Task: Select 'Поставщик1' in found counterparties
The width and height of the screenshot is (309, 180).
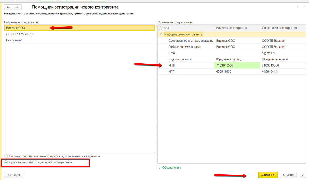Action: click(x=80, y=40)
